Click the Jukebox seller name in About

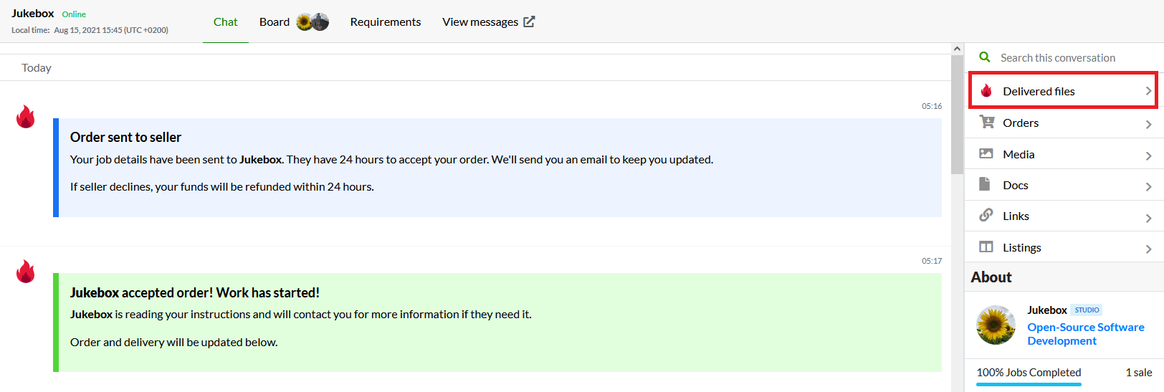(1046, 310)
